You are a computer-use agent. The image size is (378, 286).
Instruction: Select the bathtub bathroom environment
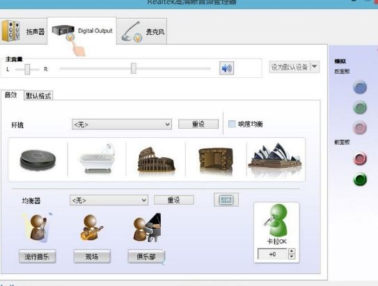click(97, 158)
